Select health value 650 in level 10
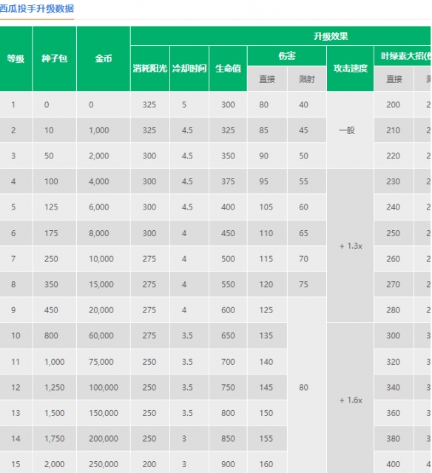This screenshot has width=432, height=473. point(228,336)
